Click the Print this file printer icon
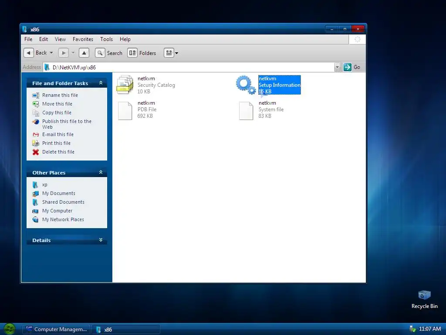The image size is (446, 335). coord(36,143)
